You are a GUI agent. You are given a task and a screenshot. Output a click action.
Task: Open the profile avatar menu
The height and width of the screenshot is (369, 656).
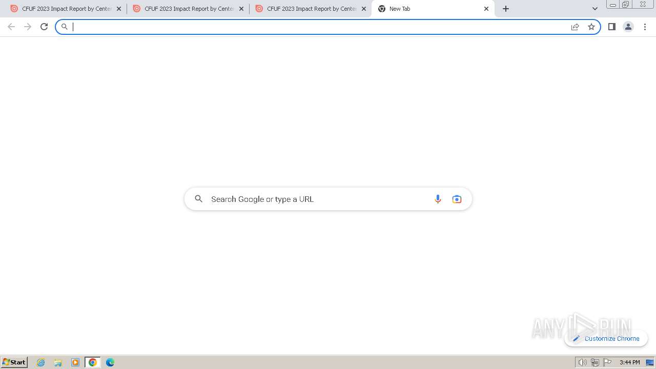(x=628, y=27)
